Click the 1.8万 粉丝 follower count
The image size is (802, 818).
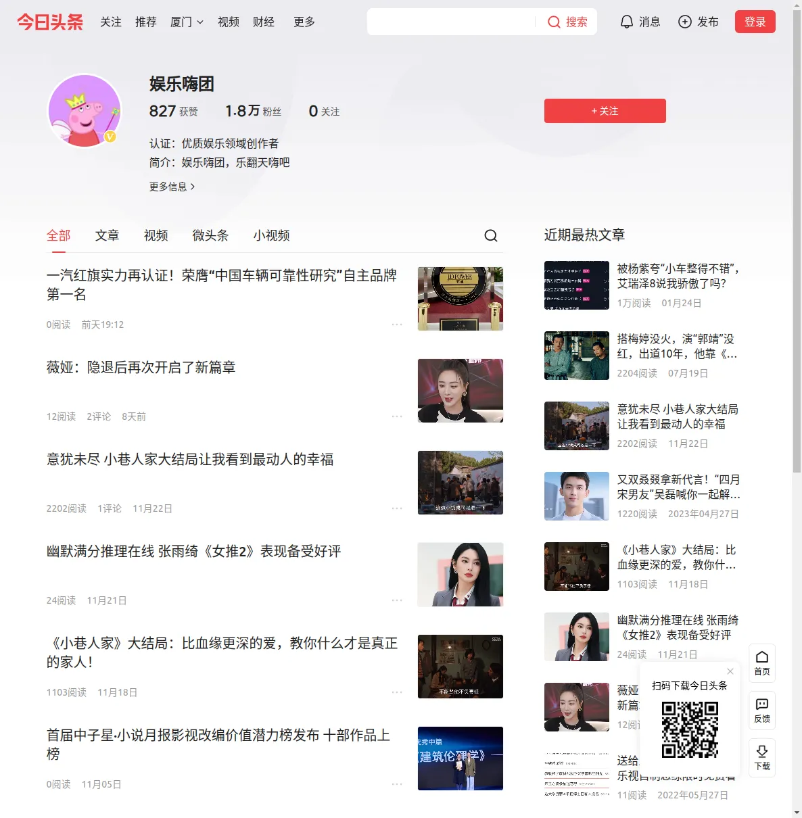coord(253,111)
